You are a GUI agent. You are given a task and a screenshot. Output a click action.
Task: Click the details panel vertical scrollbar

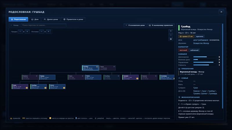tap(222, 66)
